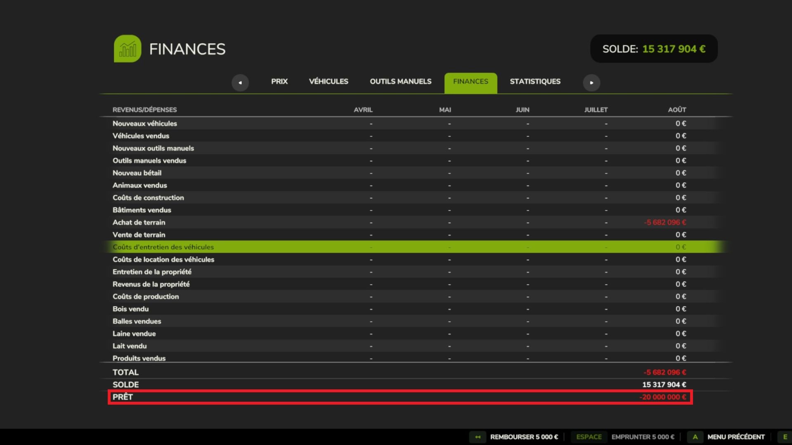Image resolution: width=792 pixels, height=445 pixels.
Task: Select the highlighted Coûts d'entretien des véhicules row
Action: (x=163, y=247)
